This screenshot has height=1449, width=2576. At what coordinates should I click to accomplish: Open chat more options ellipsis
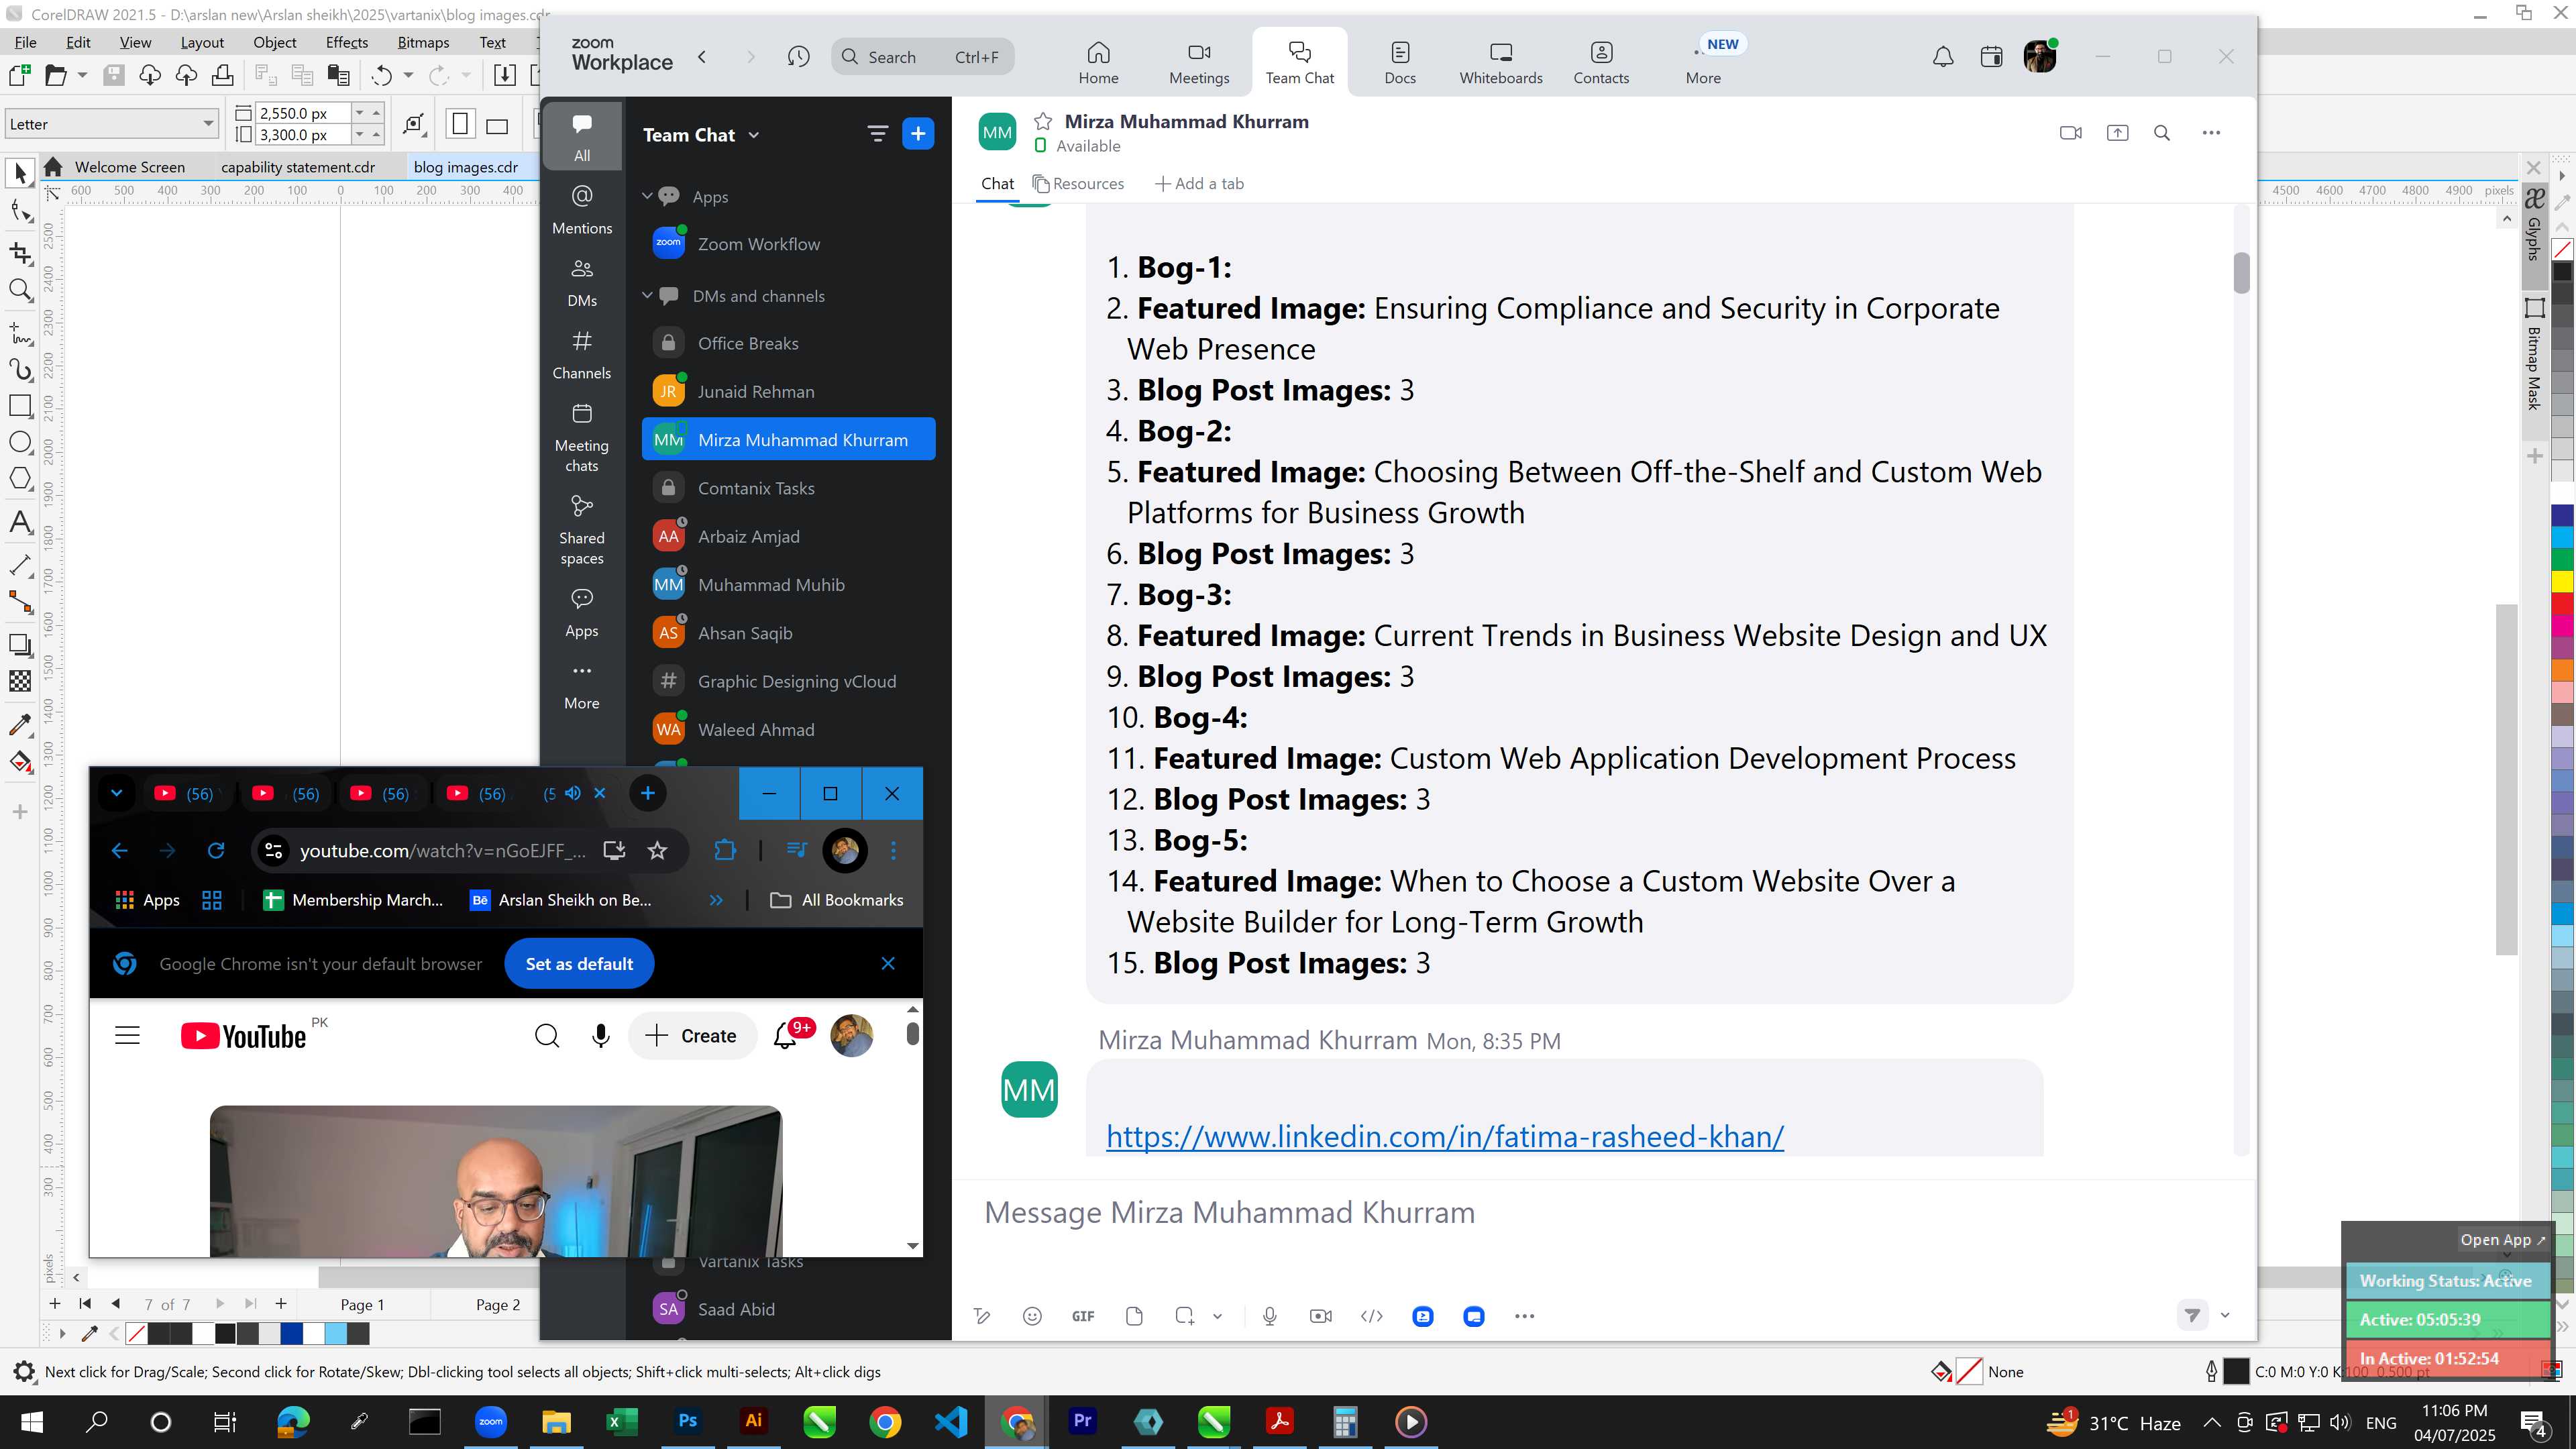coord(2211,133)
